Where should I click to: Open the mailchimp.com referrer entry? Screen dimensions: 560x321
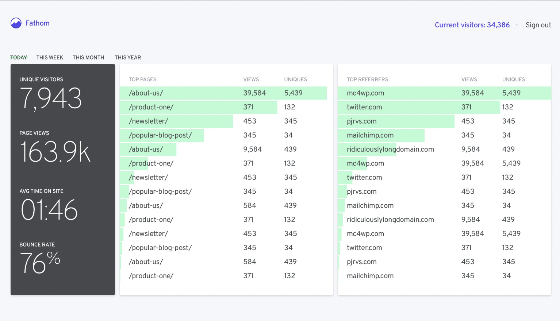point(370,135)
